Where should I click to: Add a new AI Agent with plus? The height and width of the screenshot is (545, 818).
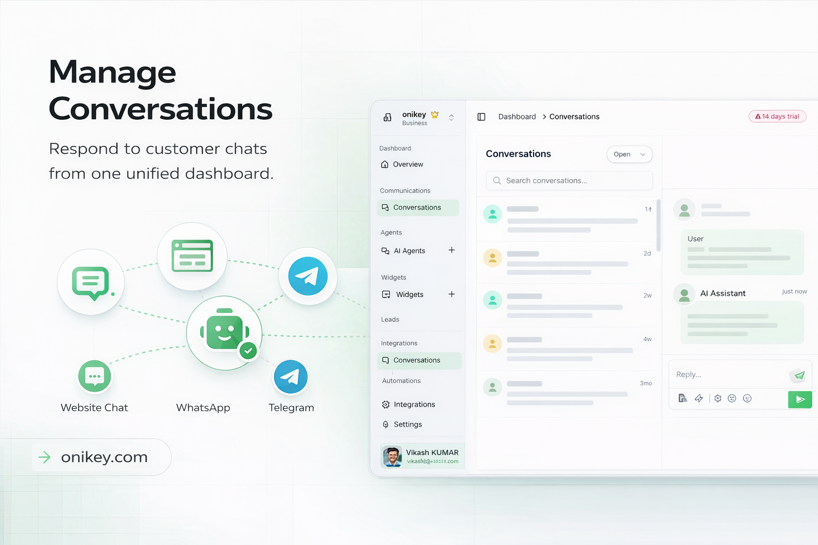click(x=452, y=250)
